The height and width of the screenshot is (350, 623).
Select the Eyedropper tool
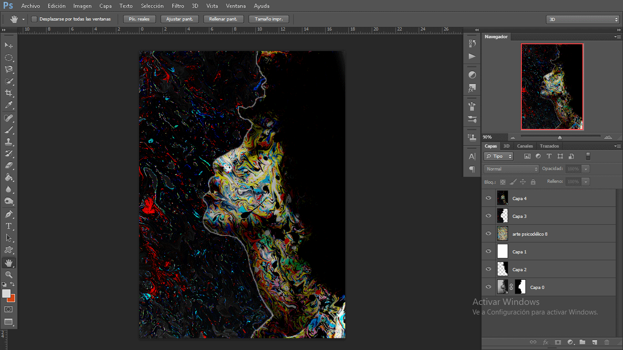8,105
